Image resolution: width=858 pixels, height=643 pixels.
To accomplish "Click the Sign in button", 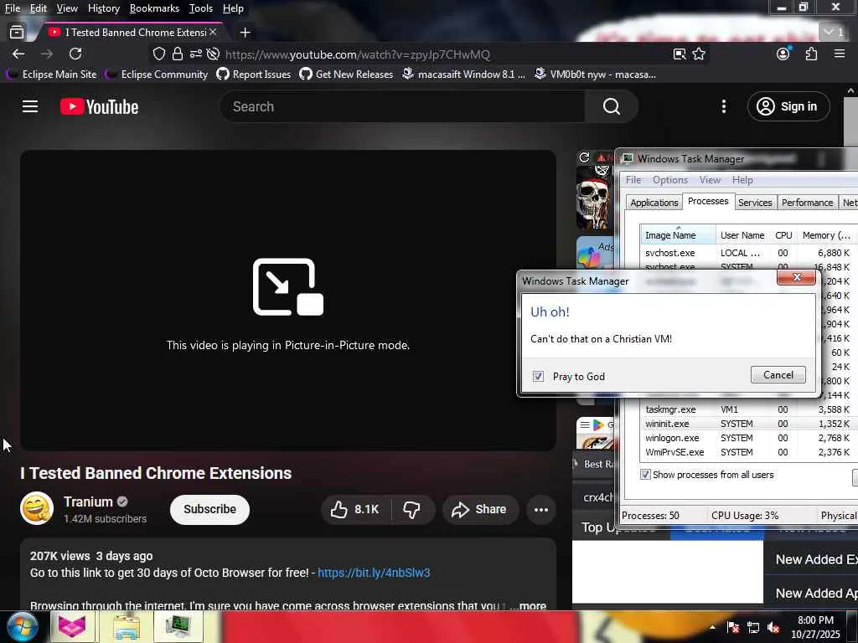I will point(788,106).
